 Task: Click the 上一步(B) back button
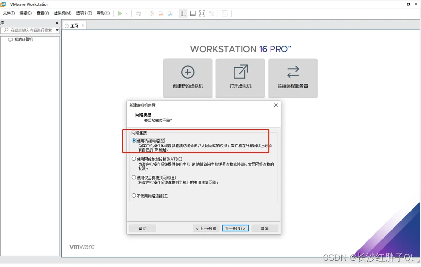click(x=206, y=229)
